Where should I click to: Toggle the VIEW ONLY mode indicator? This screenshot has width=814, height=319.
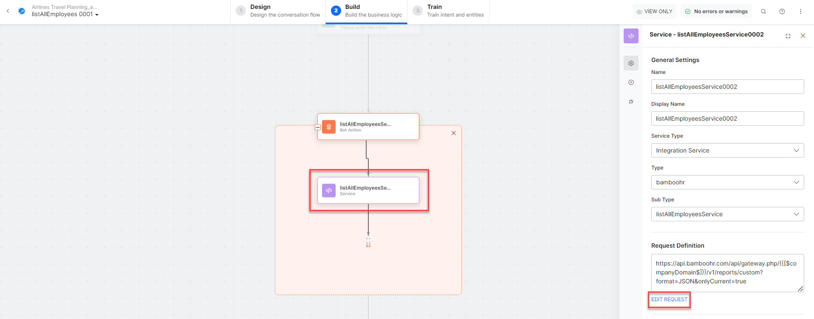654,11
